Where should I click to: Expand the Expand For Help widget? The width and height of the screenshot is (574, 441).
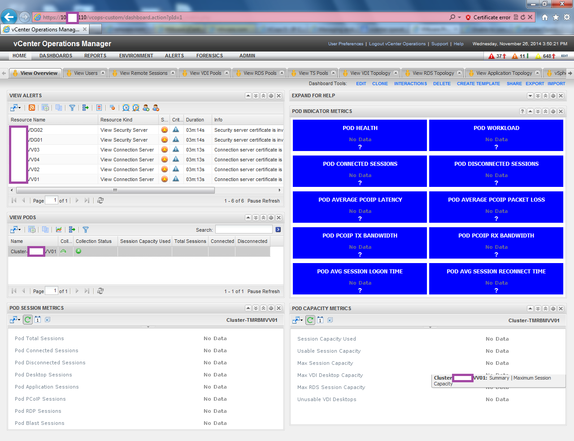pos(530,95)
